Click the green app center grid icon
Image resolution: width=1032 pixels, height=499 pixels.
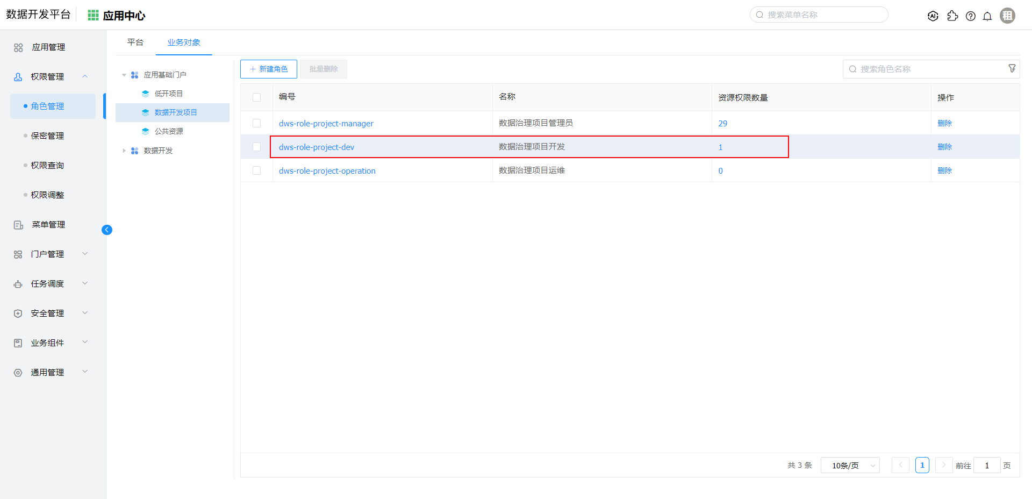pos(93,16)
